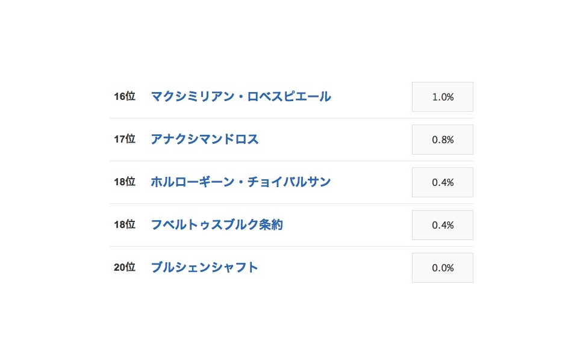Screen dimensions: 583x364
Task: Open the ブルシェンシャフト link
Action: pos(204,268)
